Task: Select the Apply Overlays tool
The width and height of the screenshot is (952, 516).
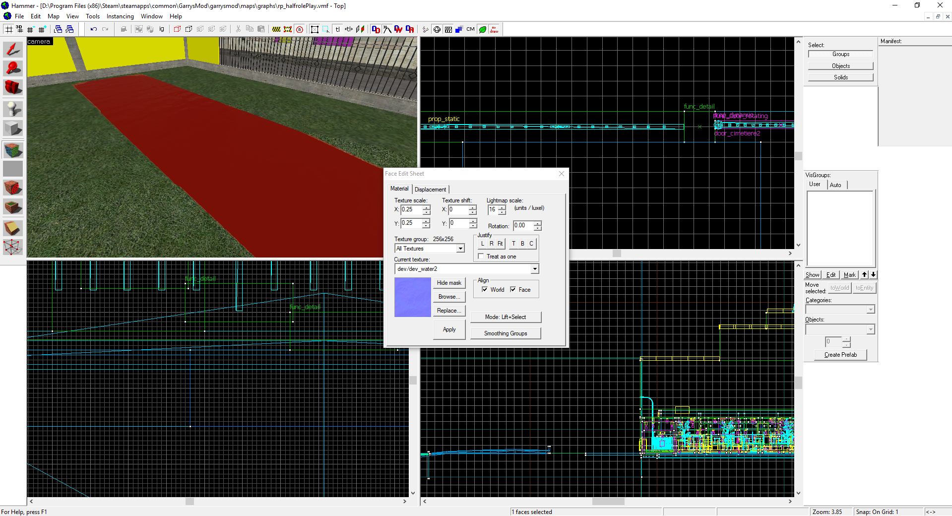Action: point(13,206)
